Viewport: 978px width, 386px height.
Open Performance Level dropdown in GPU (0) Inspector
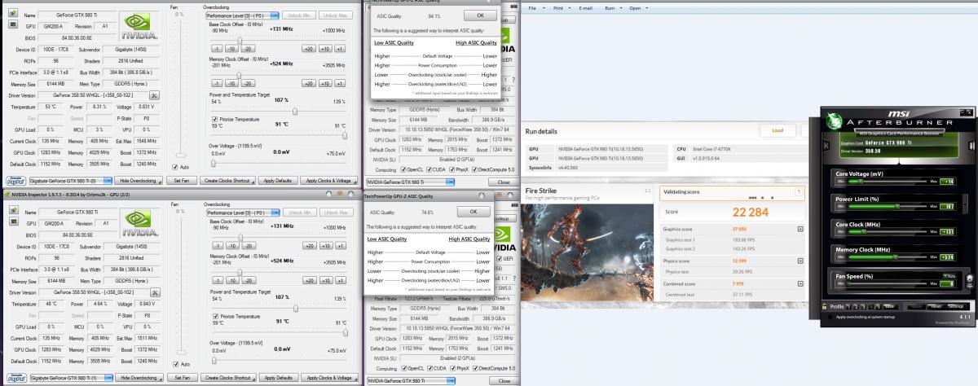coord(240,15)
